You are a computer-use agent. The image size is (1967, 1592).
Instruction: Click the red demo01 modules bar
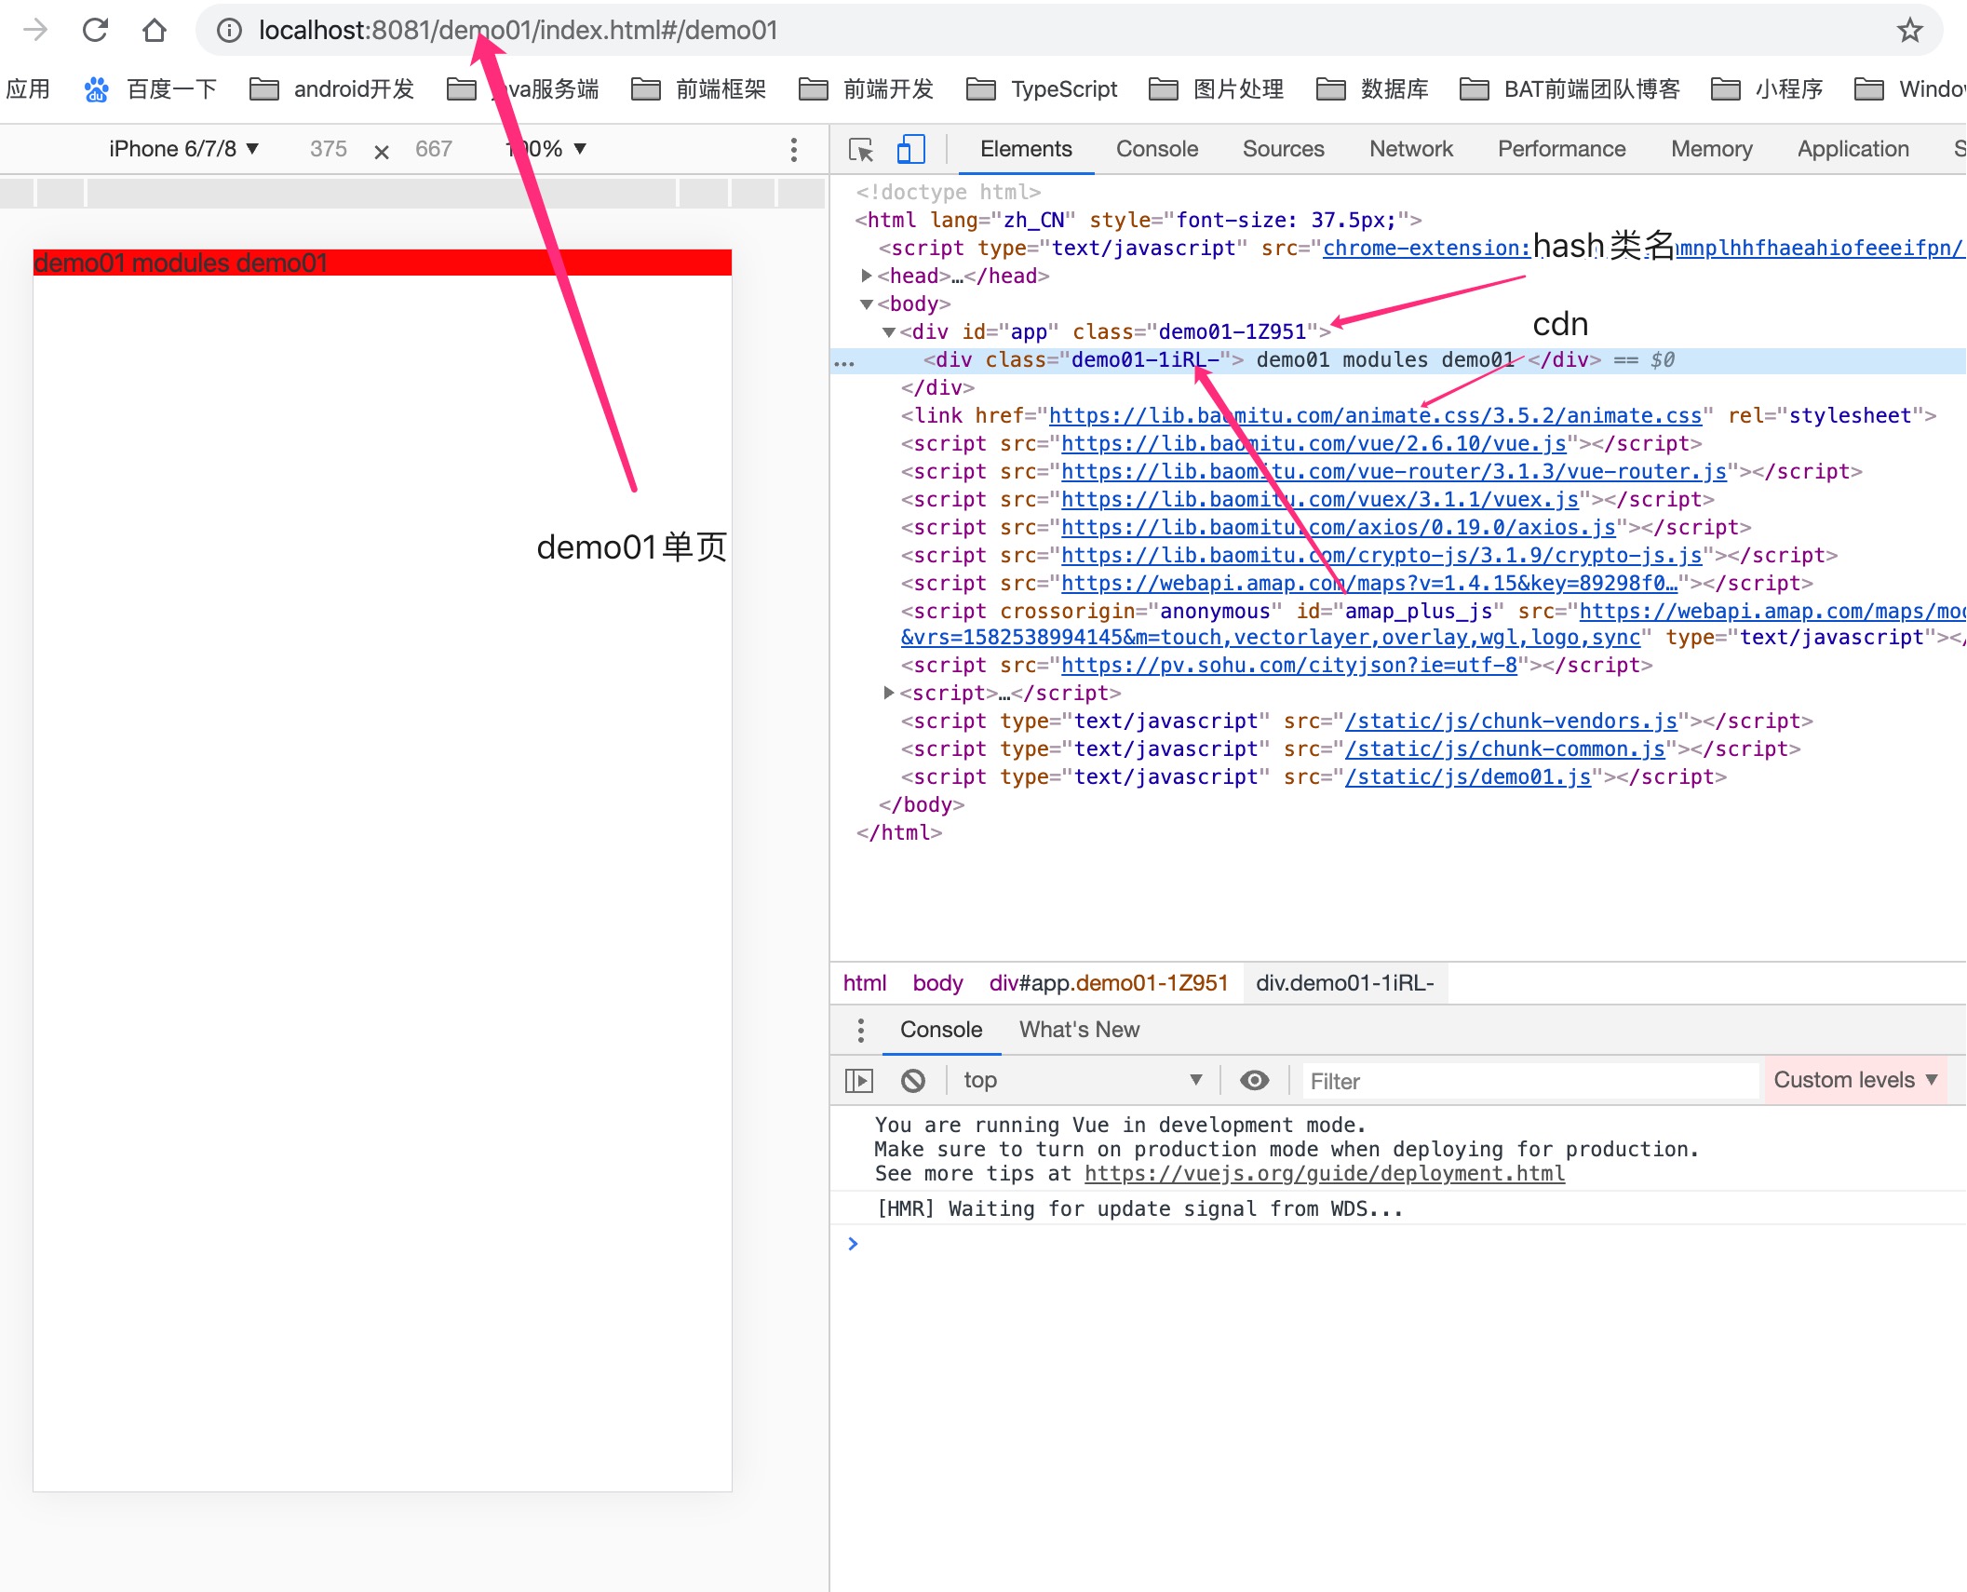(382, 263)
